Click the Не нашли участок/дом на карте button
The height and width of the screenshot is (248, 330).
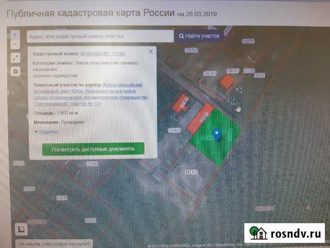click(x=54, y=244)
